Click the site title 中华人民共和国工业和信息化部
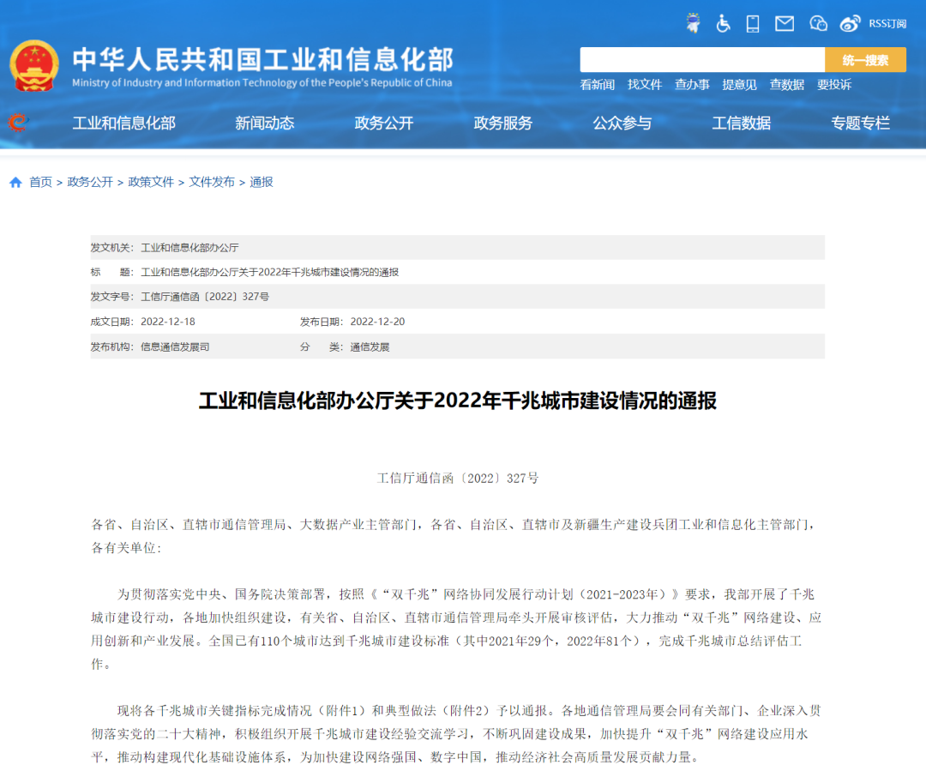The height and width of the screenshot is (777, 926). coord(263,60)
